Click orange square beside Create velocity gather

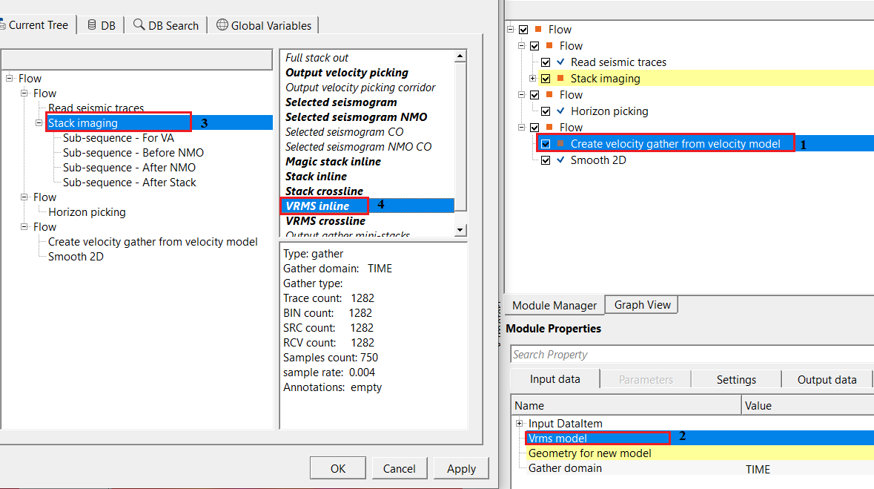coord(560,144)
